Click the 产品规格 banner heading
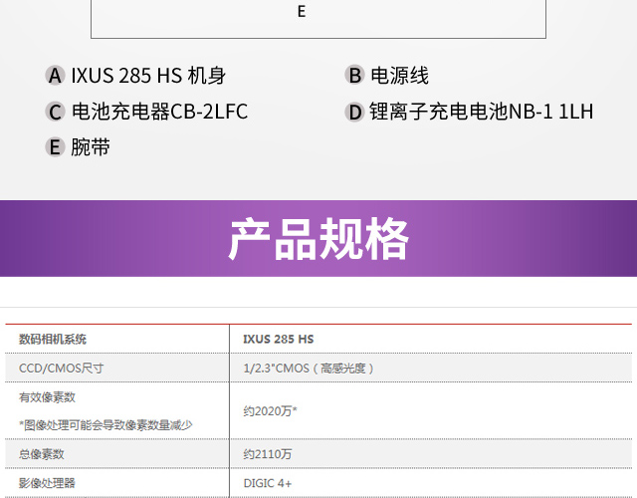 pyautogui.click(x=318, y=239)
